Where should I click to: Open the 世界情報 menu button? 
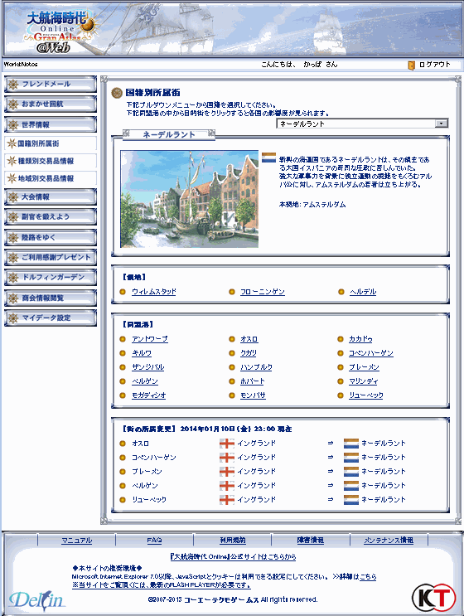51,124
